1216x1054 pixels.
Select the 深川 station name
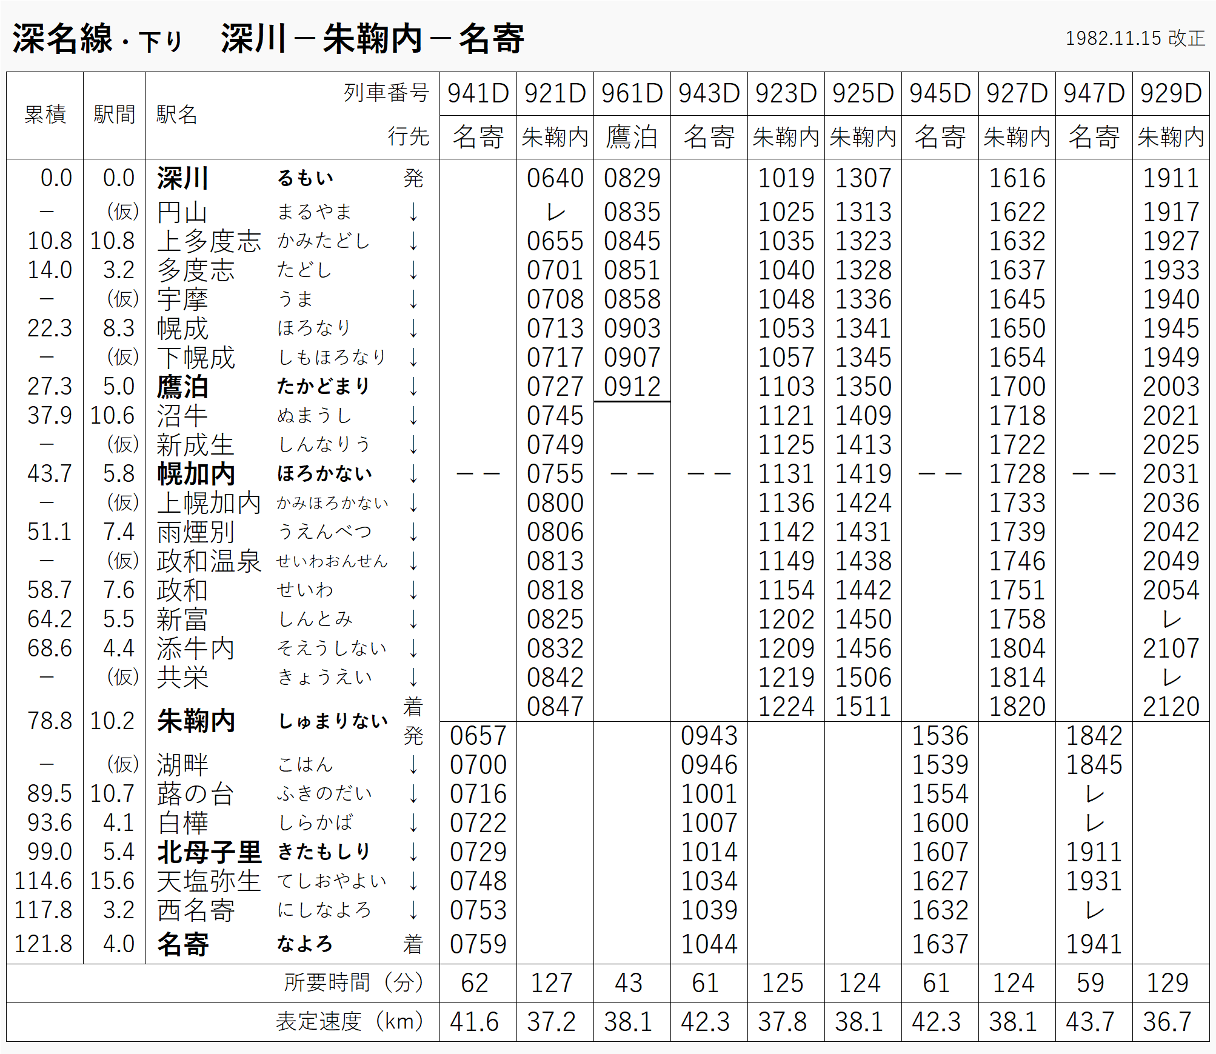click(x=182, y=178)
